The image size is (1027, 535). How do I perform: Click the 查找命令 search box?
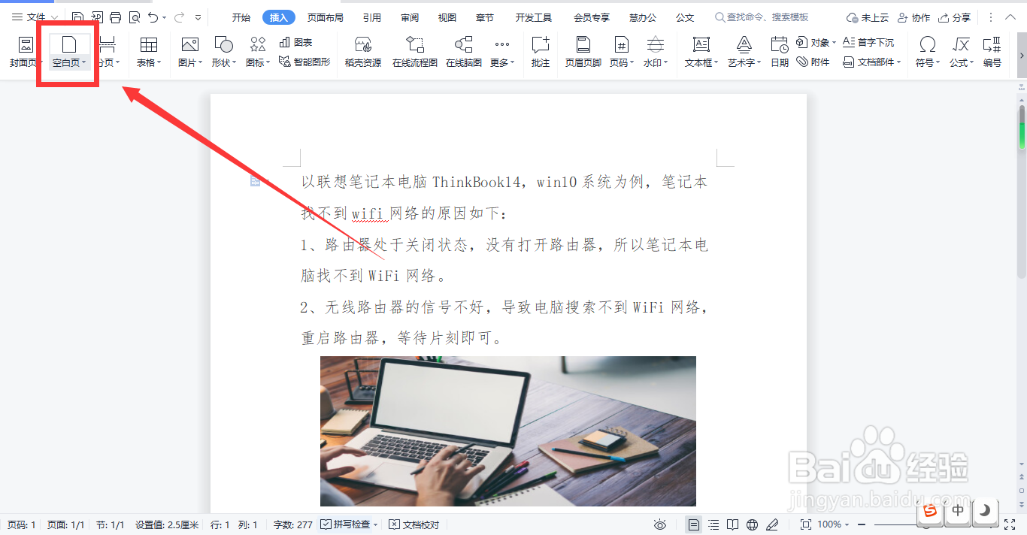pyautogui.click(x=762, y=17)
